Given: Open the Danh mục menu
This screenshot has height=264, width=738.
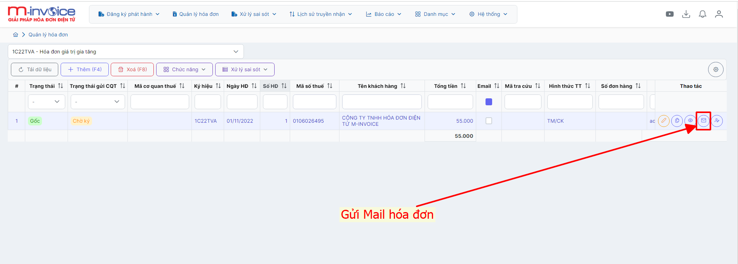Looking at the screenshot, I should click(x=435, y=14).
